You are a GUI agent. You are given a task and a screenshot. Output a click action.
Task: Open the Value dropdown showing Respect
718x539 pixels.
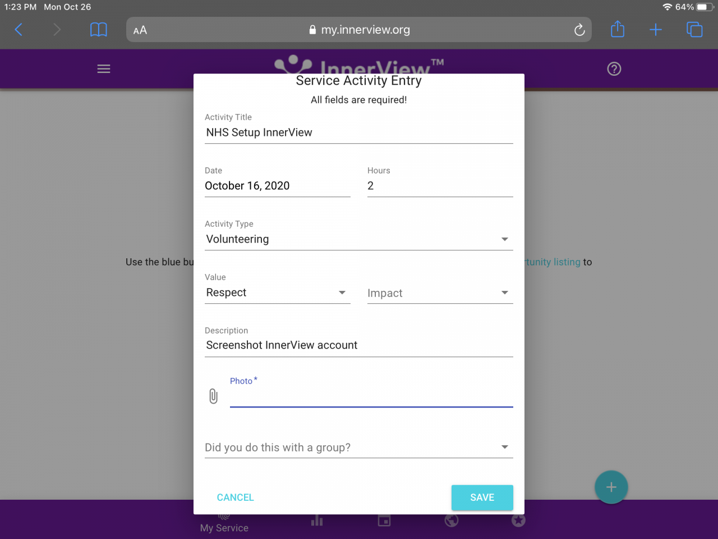(278, 293)
